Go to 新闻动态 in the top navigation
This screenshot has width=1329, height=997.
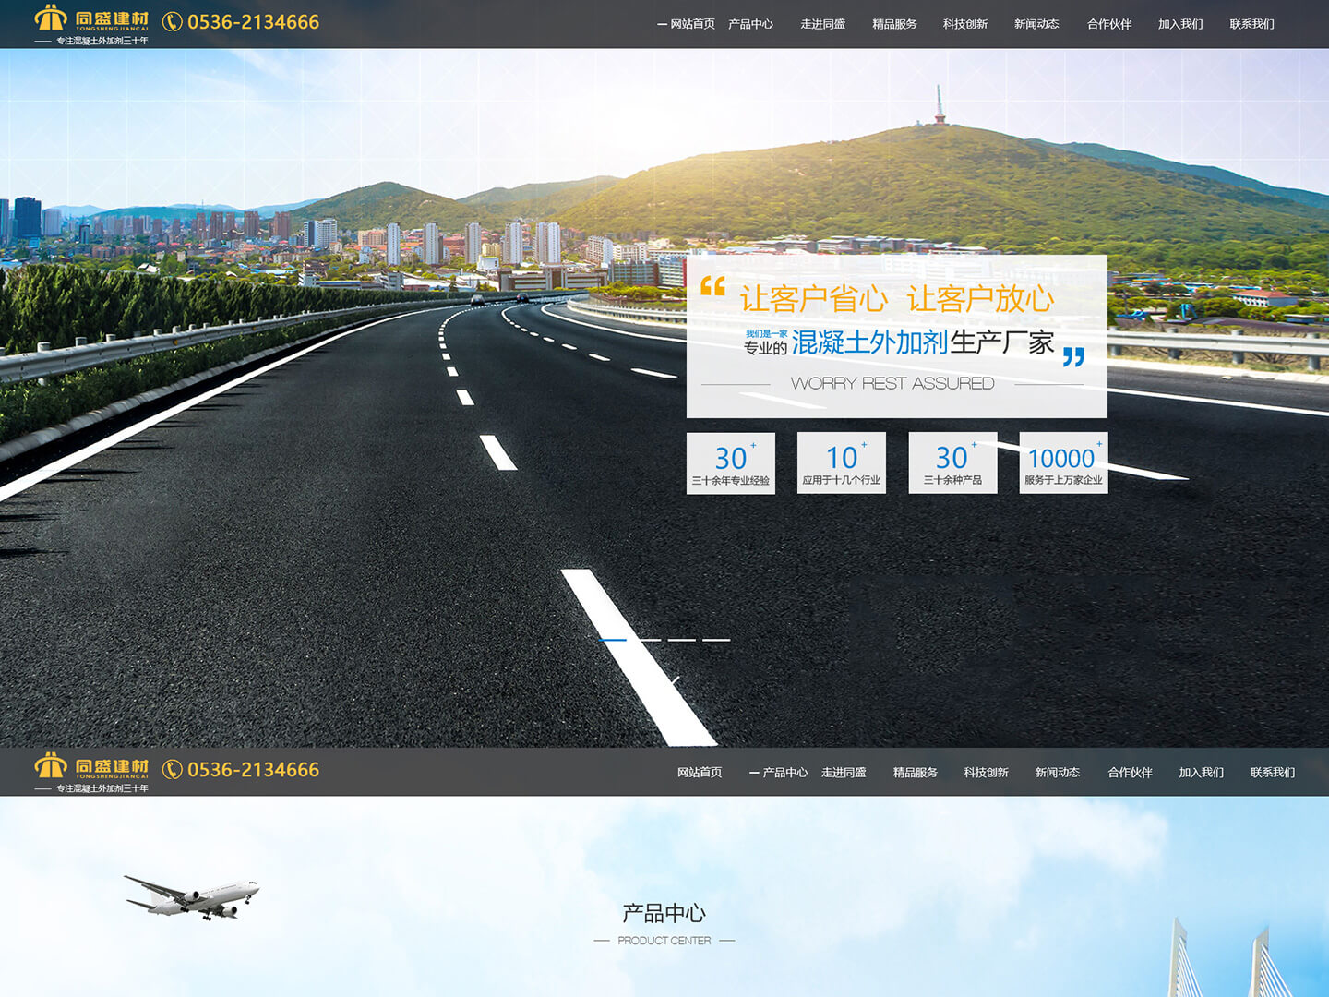1036,24
